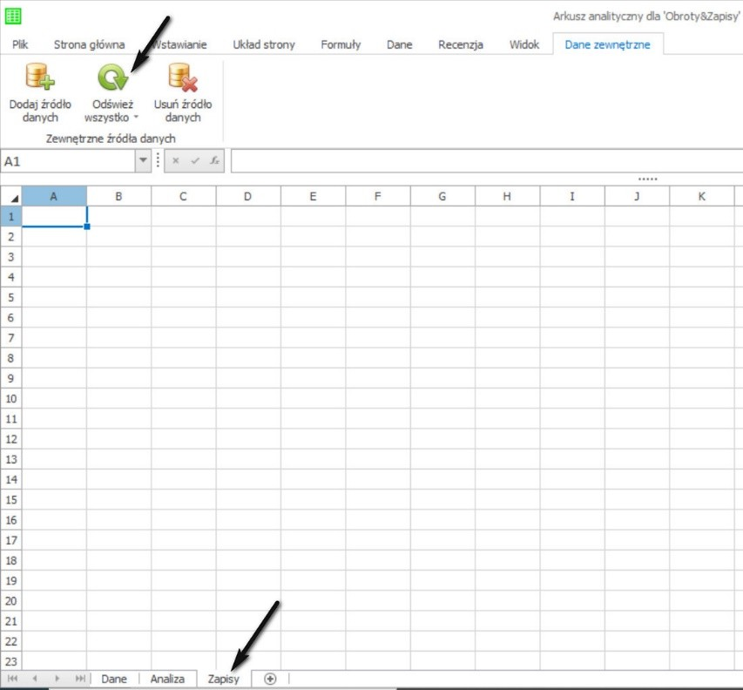The image size is (743, 690).
Task: Click the confirm entry checkmark icon
Action: click(x=195, y=160)
